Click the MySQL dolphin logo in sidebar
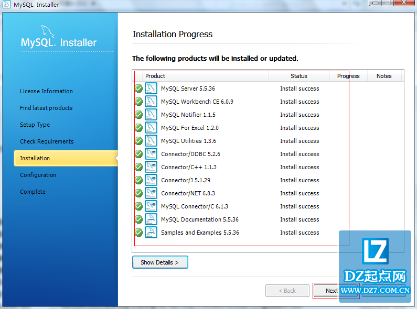 (48, 32)
